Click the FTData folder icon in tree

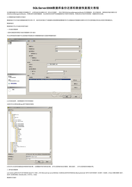point(17,133)
